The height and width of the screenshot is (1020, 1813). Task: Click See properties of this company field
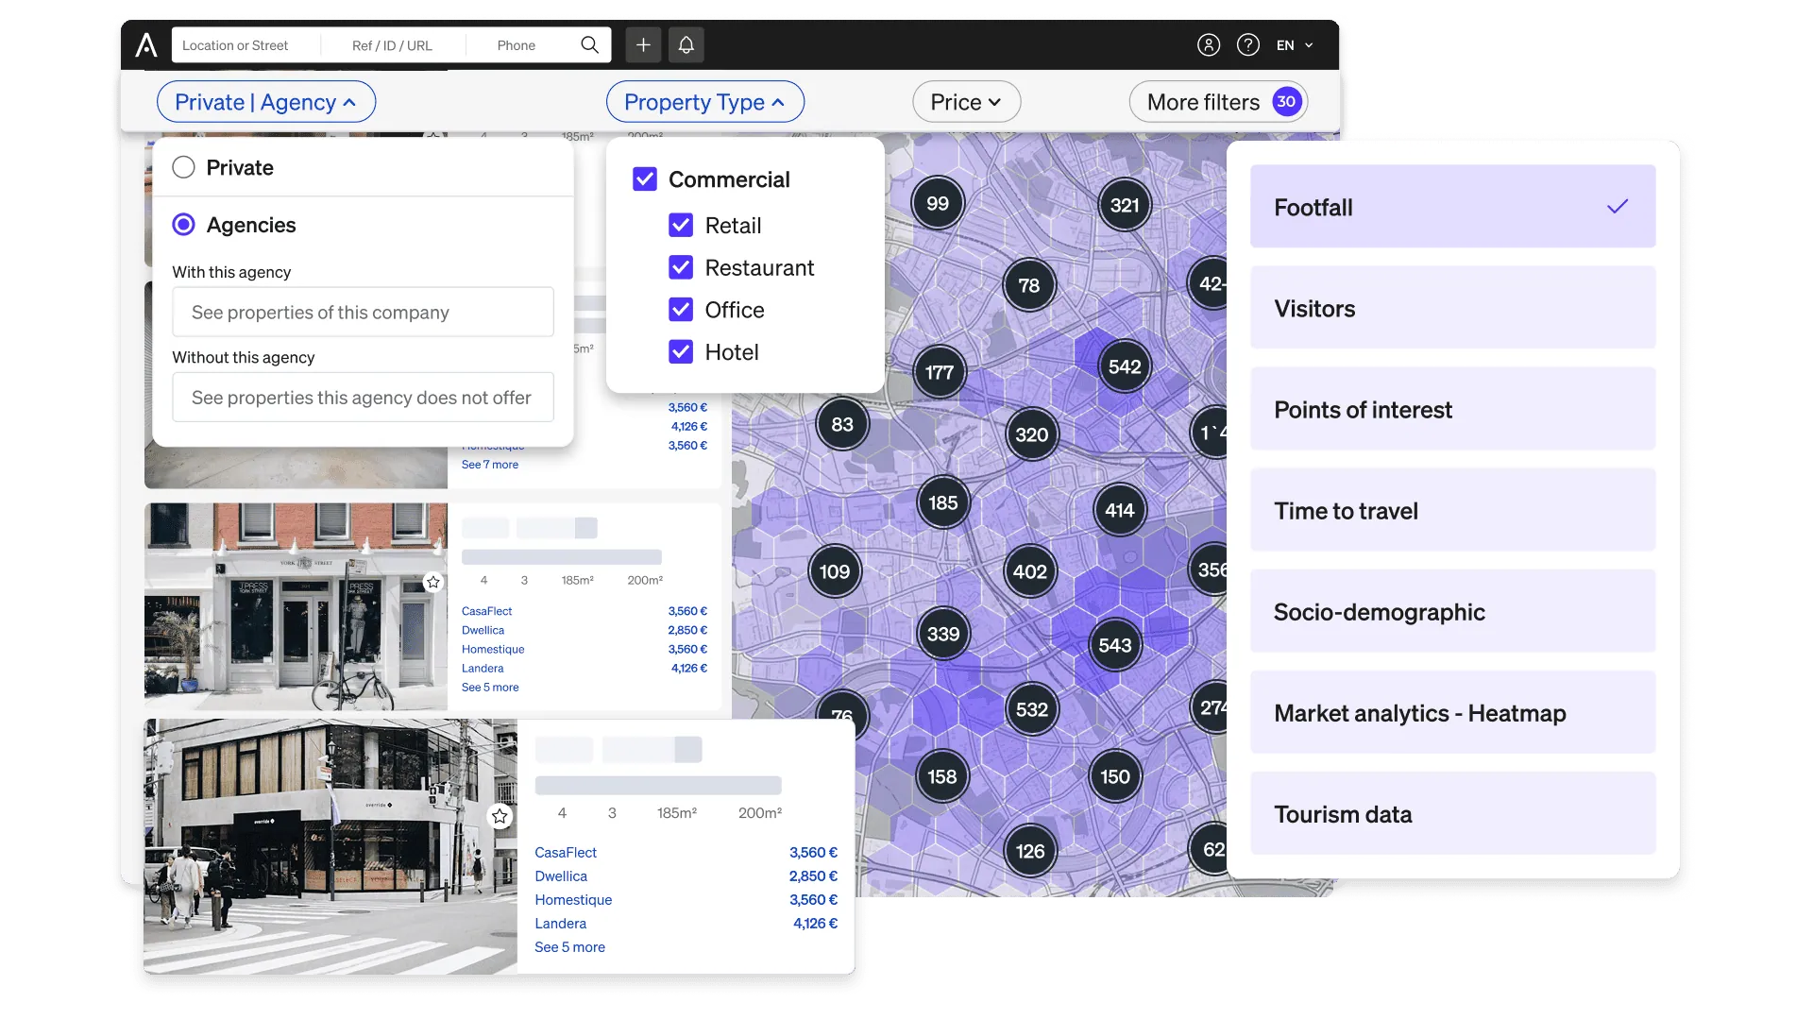click(363, 312)
